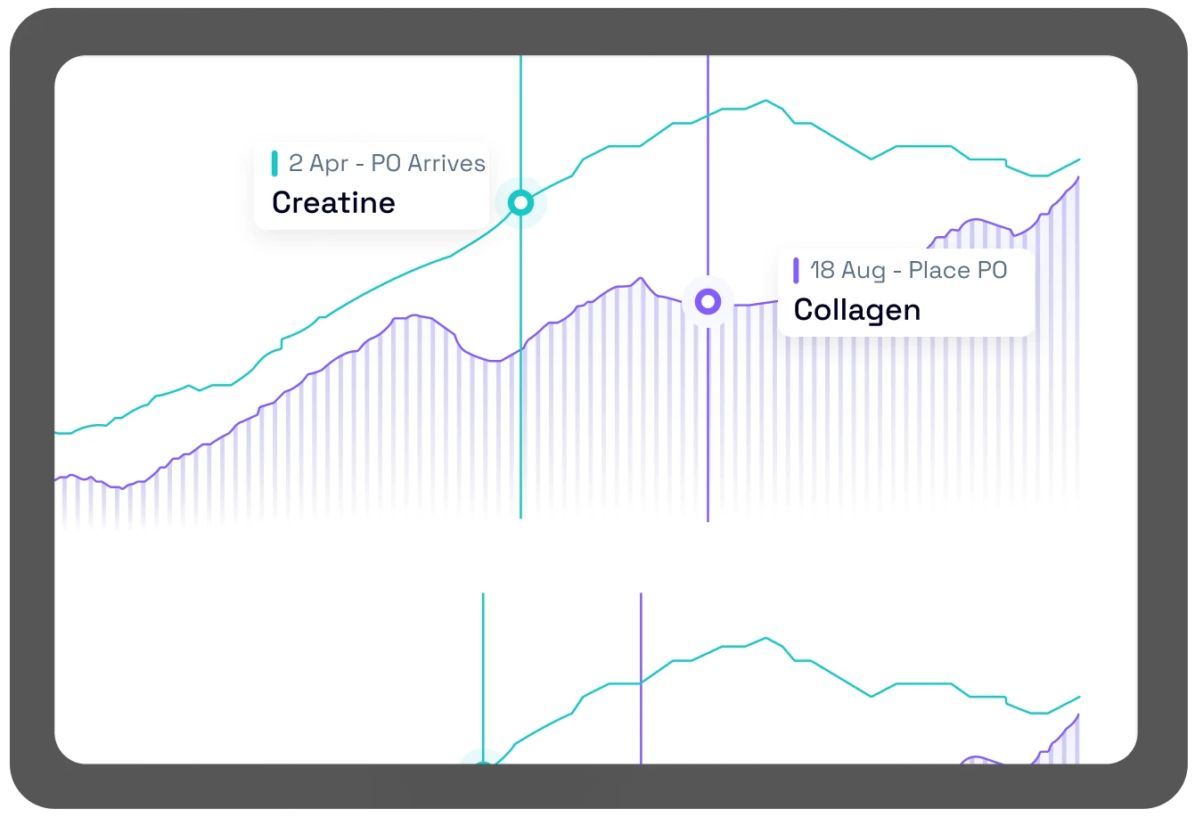
Task: Click the teal Creatine data point marker
Action: tap(520, 203)
